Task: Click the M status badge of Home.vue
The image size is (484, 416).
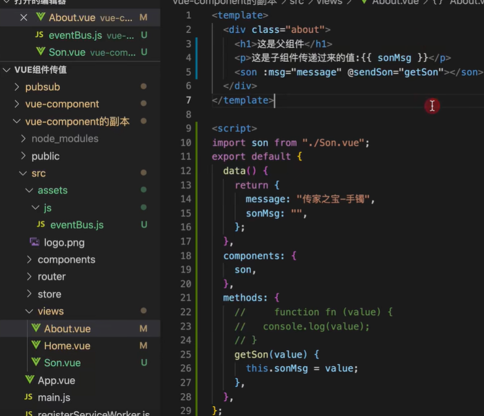Action: pos(143,345)
